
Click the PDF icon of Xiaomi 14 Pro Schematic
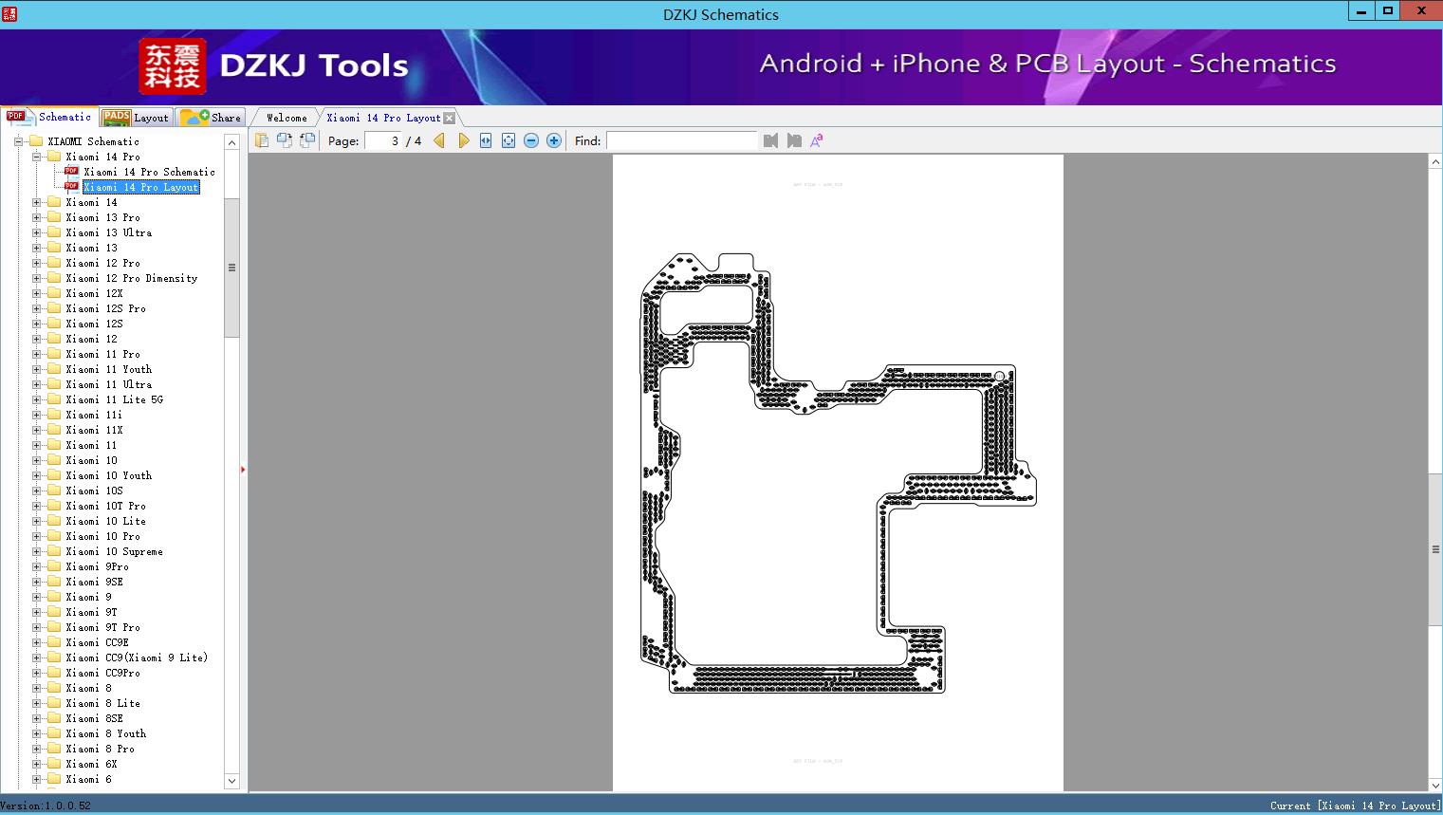[71, 172]
